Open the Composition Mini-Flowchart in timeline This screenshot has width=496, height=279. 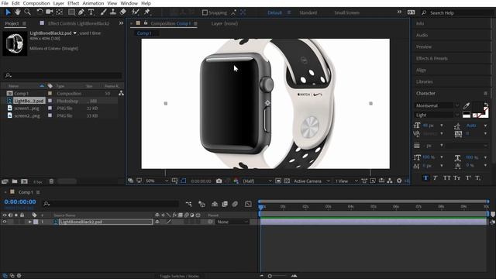point(189,204)
